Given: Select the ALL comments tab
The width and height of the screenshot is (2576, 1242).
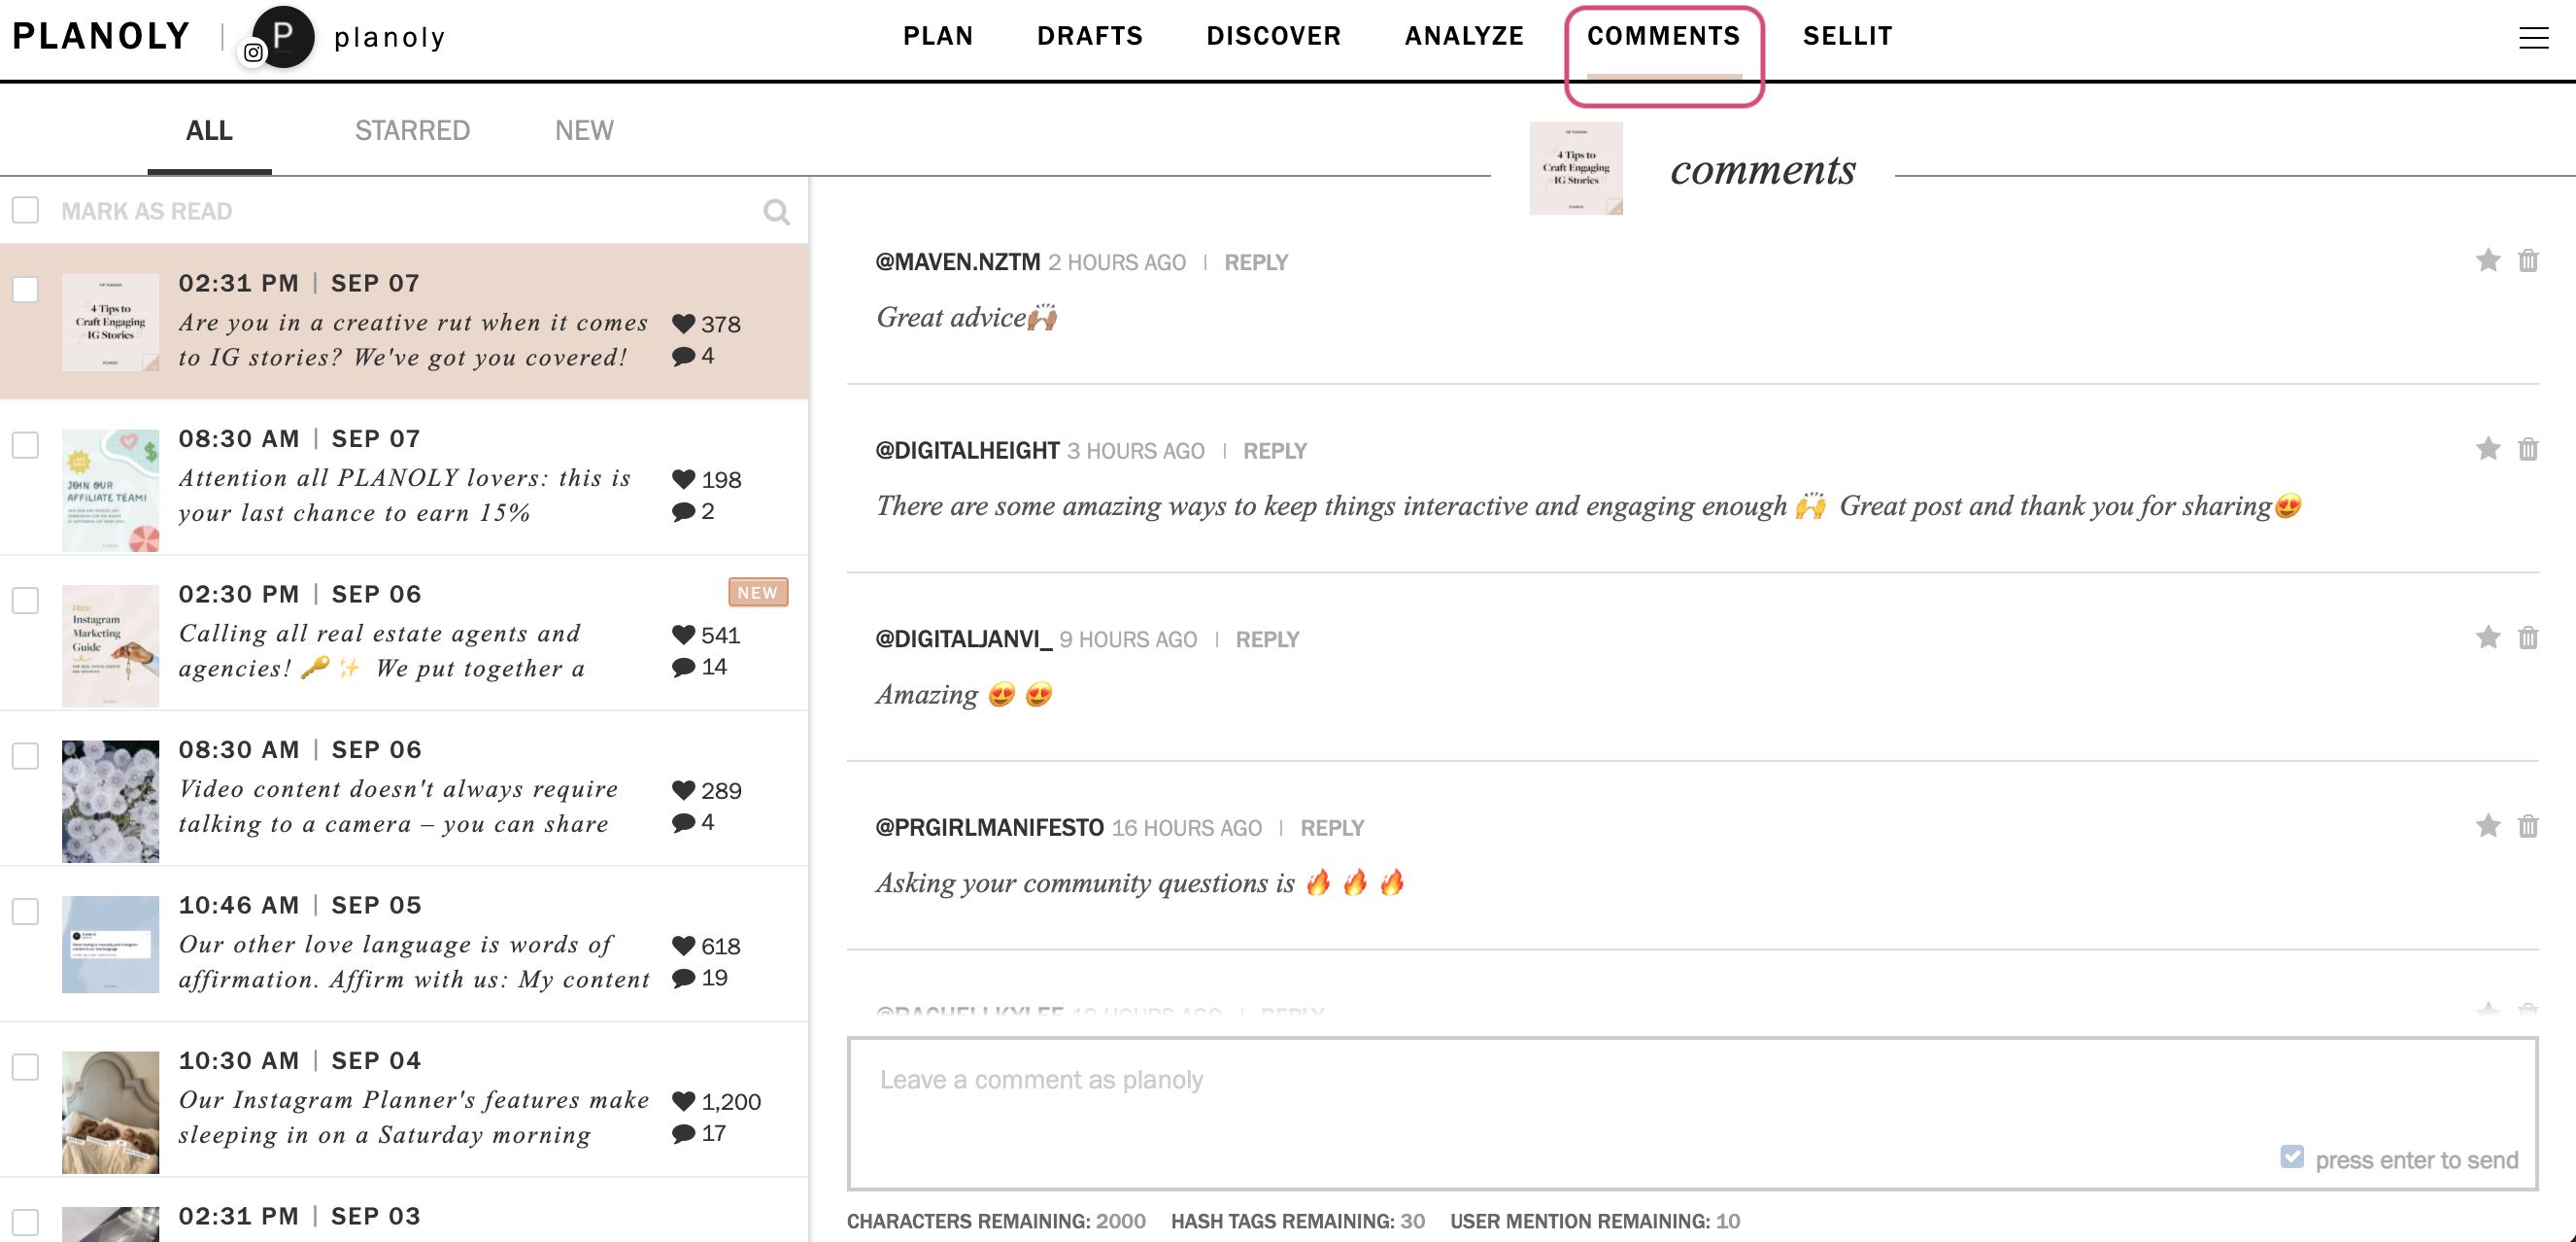Looking at the screenshot, I should [209, 131].
